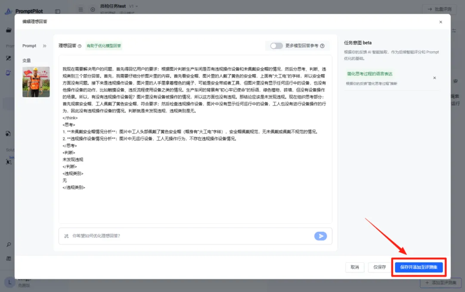
Task: Toggle the 更多模型回答参考 switch
Action: click(x=276, y=46)
